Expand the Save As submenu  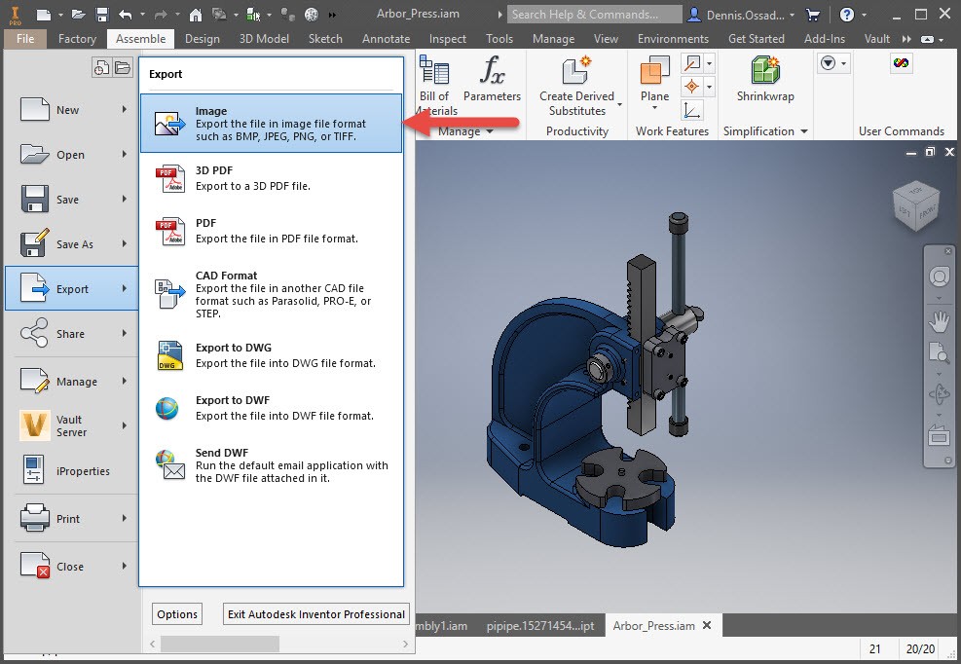(x=124, y=243)
